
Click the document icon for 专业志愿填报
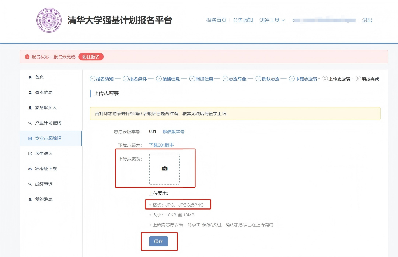(x=31, y=138)
